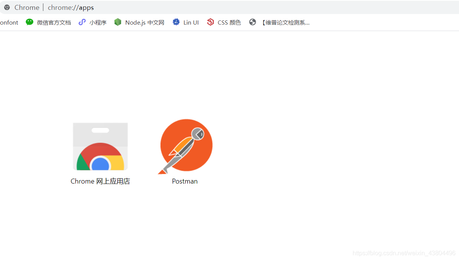
Task: Click the Node.js bookmark favicon
Action: 118,22
